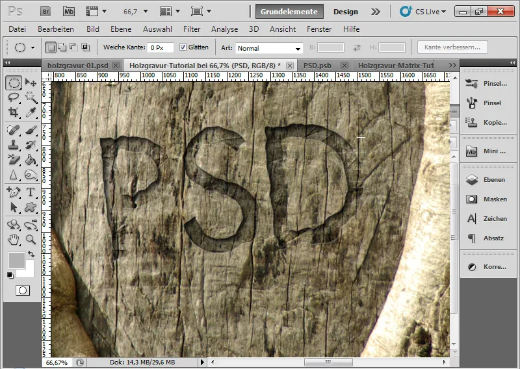The height and width of the screenshot is (369, 520).
Task: Select the Hand tool
Action: pyautogui.click(x=14, y=239)
